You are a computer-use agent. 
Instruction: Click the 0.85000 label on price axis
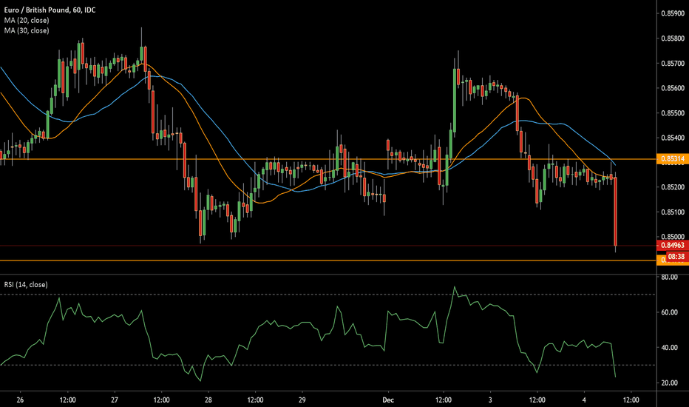click(x=671, y=237)
